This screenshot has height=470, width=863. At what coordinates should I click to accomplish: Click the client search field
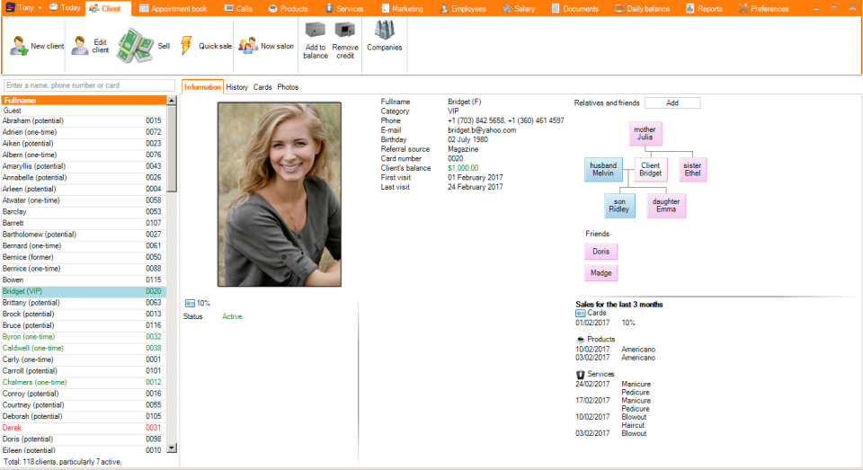pos(89,85)
